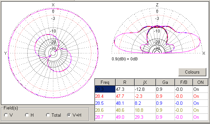210x124 pixels.
Task: Click the Ga value in the 28.5 row
Action: click(165, 103)
